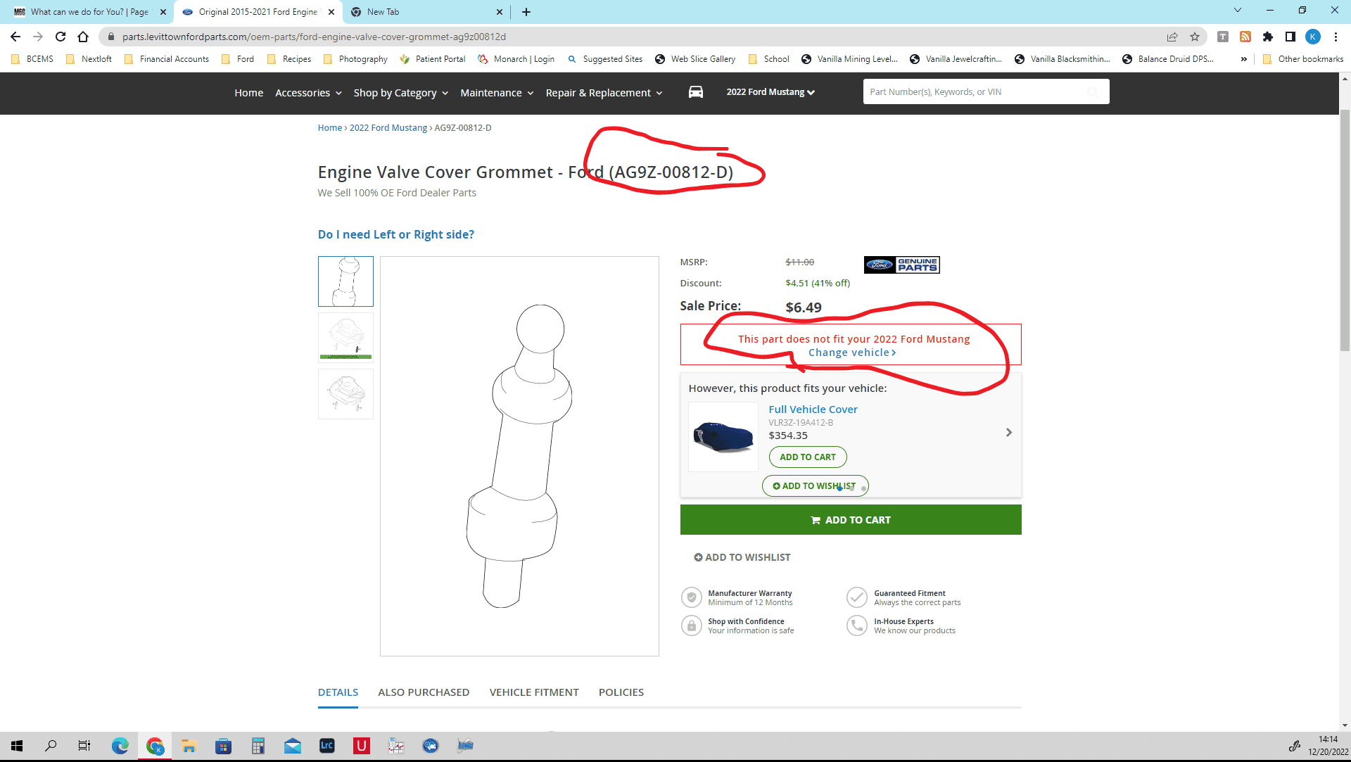The width and height of the screenshot is (1351, 762).
Task: Go back to the previous page
Action: (x=15, y=37)
